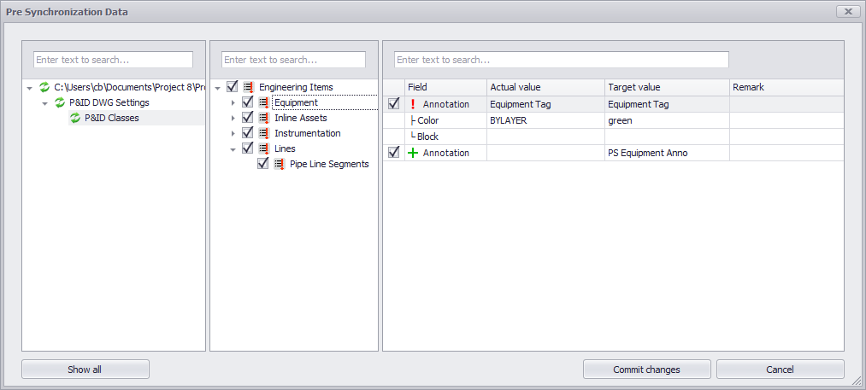Collapse the Lines tree node
The height and width of the screenshot is (390, 866).
click(233, 149)
